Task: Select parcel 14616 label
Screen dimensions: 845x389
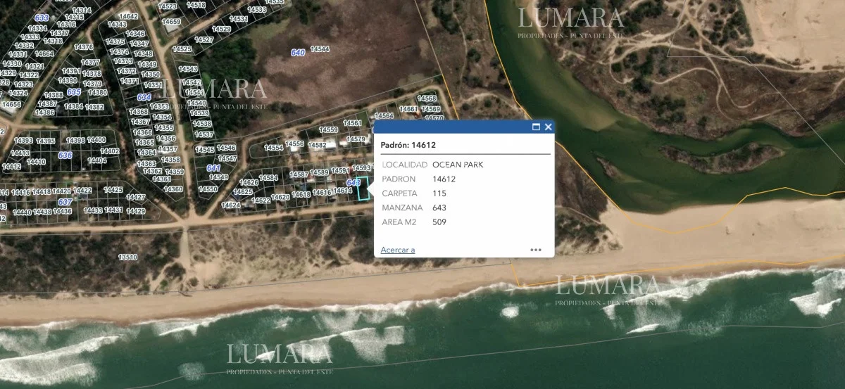Action: pos(322,193)
